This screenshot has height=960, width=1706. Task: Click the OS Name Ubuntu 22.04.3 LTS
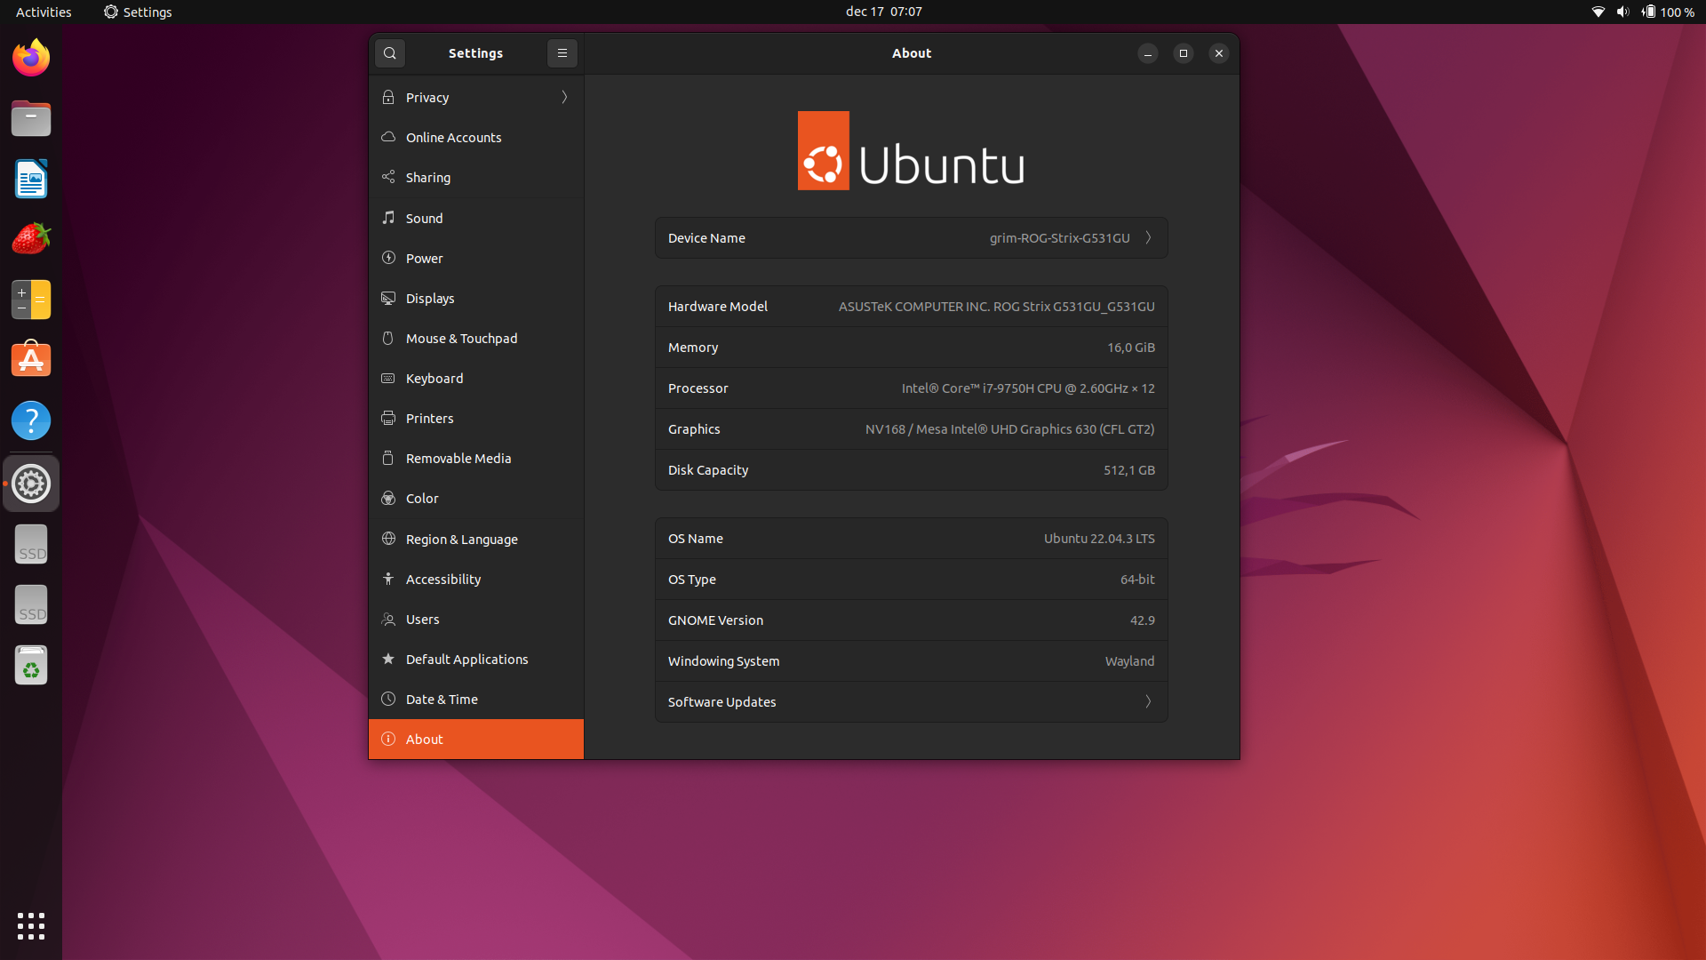[1099, 538]
